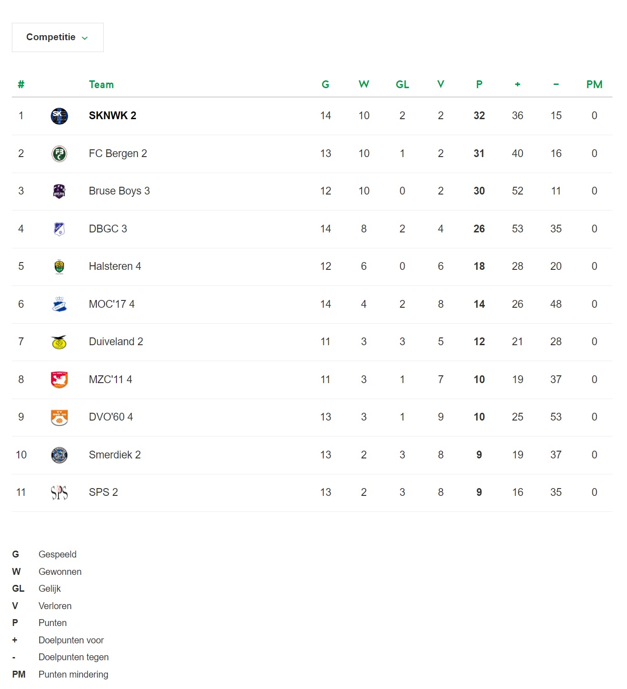Open the Competitie dropdown
This screenshot has height=689, width=627.
tap(58, 37)
